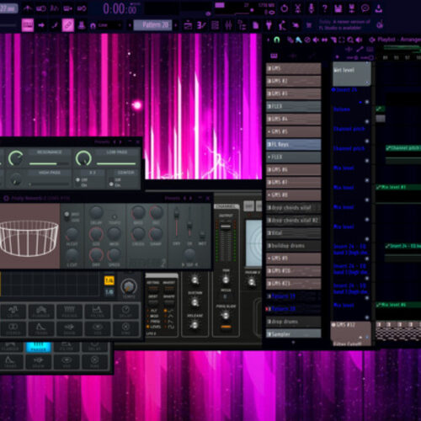Adjust the WET fader in Fruity Reverb 2

(202, 235)
